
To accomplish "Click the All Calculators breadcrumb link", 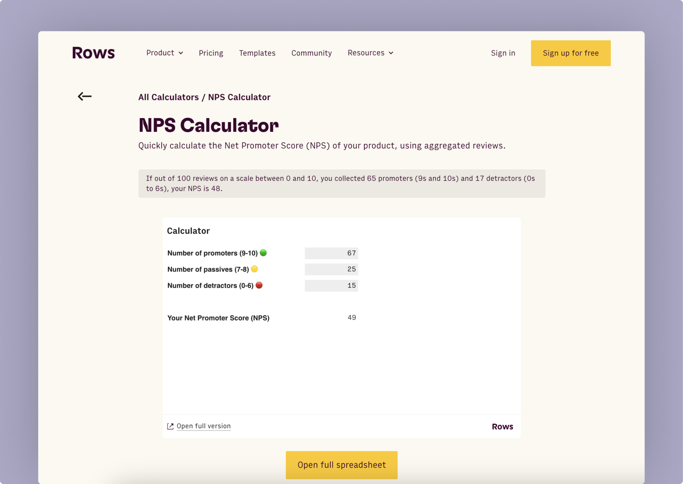I will coord(168,97).
